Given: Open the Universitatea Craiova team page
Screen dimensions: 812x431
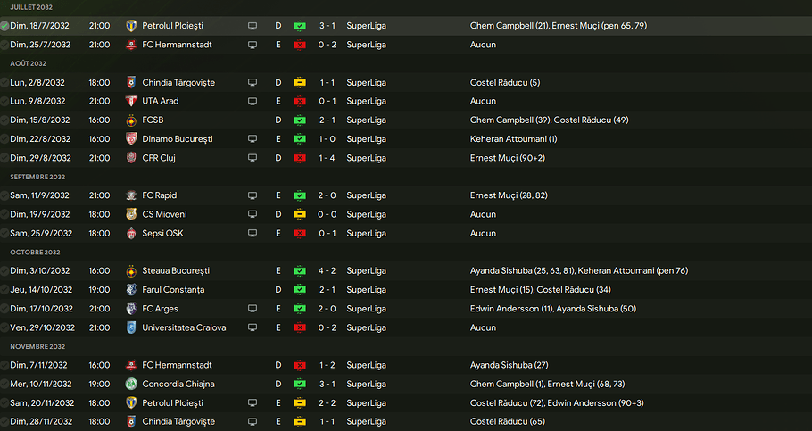Looking at the screenshot, I should pyautogui.click(x=184, y=327).
